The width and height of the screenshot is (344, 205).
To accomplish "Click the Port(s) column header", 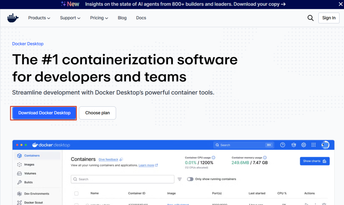I will (x=217, y=193).
